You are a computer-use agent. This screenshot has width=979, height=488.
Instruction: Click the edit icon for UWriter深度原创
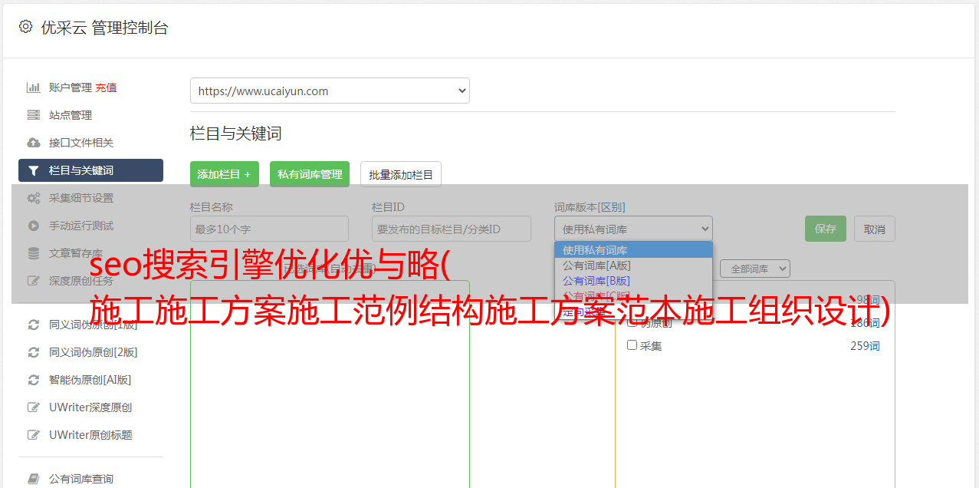[x=34, y=407]
